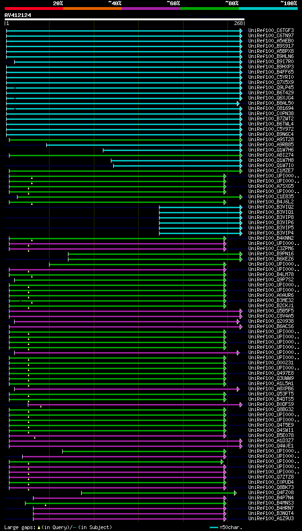Select hit label UniRef100_B9N6C4
This screenshot has width=302, height=531.
[271, 134]
